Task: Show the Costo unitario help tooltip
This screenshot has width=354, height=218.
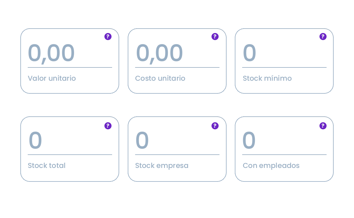Action: tap(215, 37)
